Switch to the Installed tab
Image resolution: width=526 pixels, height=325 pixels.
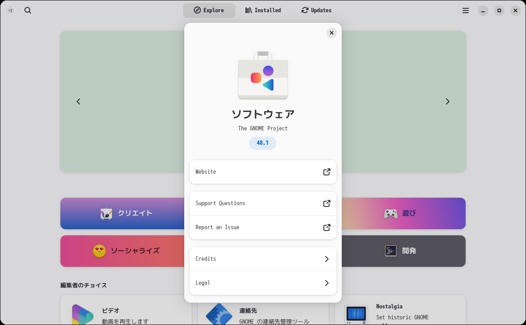263,10
